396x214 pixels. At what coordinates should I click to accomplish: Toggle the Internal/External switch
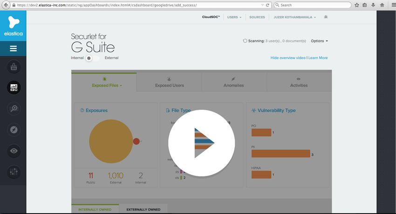92,58
